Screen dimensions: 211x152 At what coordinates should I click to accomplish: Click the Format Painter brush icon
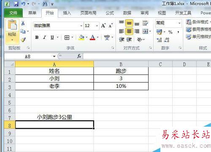click(23, 40)
